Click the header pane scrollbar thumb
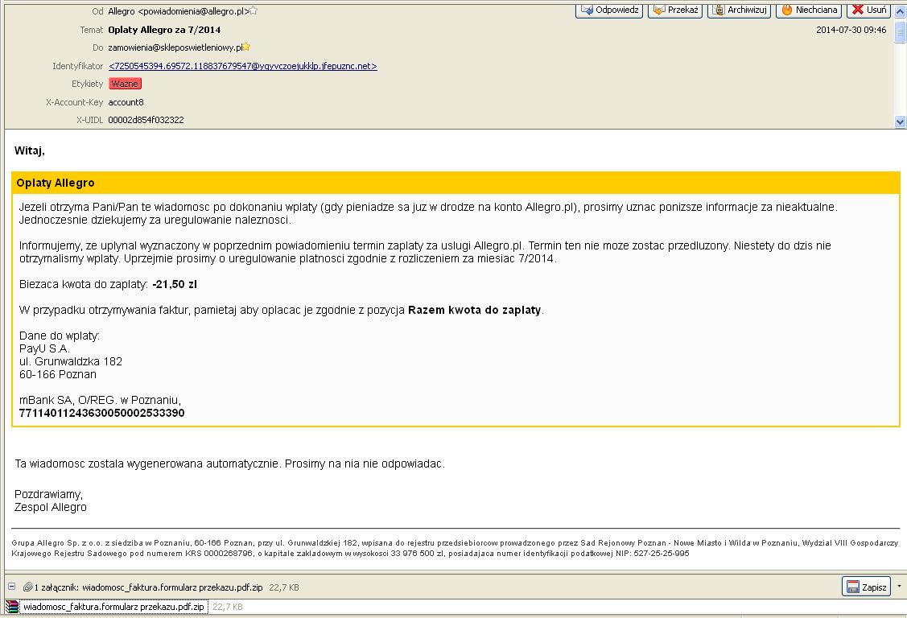907x618 pixels. click(x=900, y=32)
